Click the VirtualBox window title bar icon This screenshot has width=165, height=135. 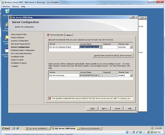tap(2, 2)
